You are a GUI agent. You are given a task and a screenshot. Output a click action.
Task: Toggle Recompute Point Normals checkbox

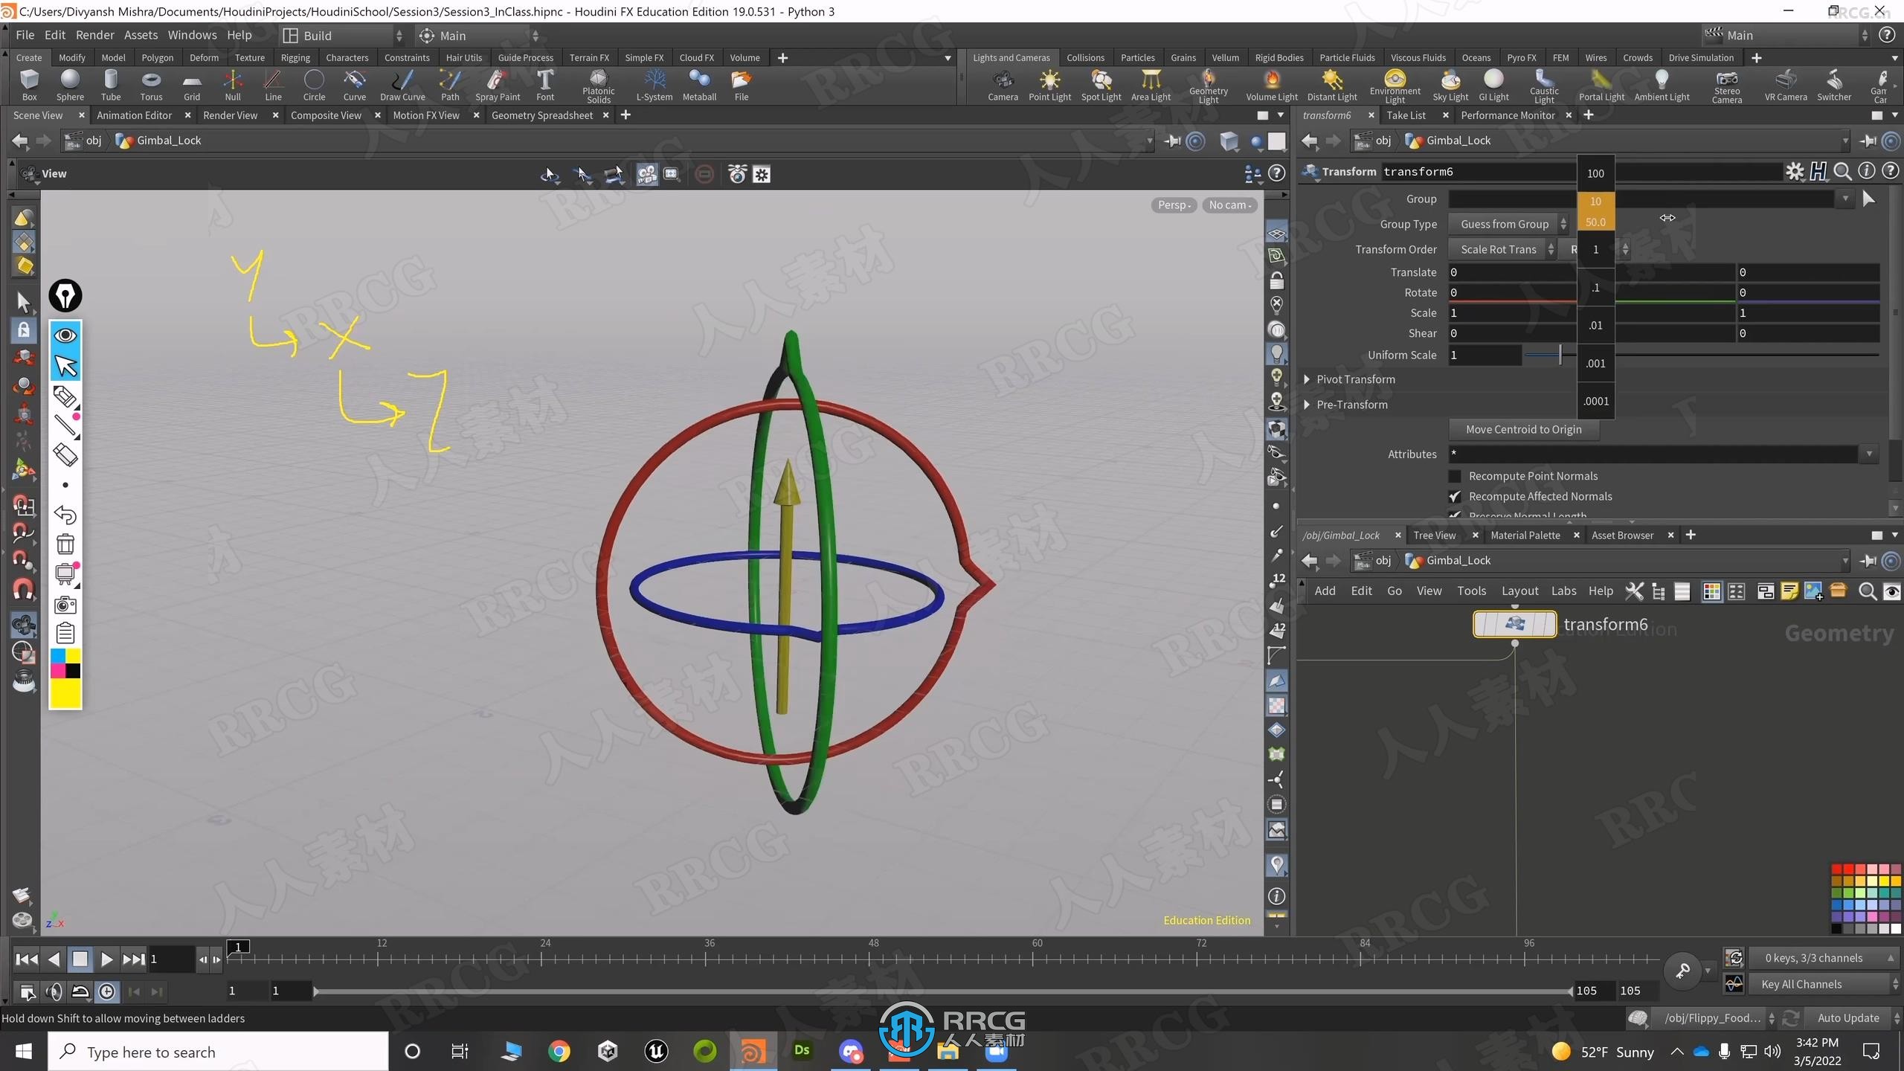(1456, 475)
